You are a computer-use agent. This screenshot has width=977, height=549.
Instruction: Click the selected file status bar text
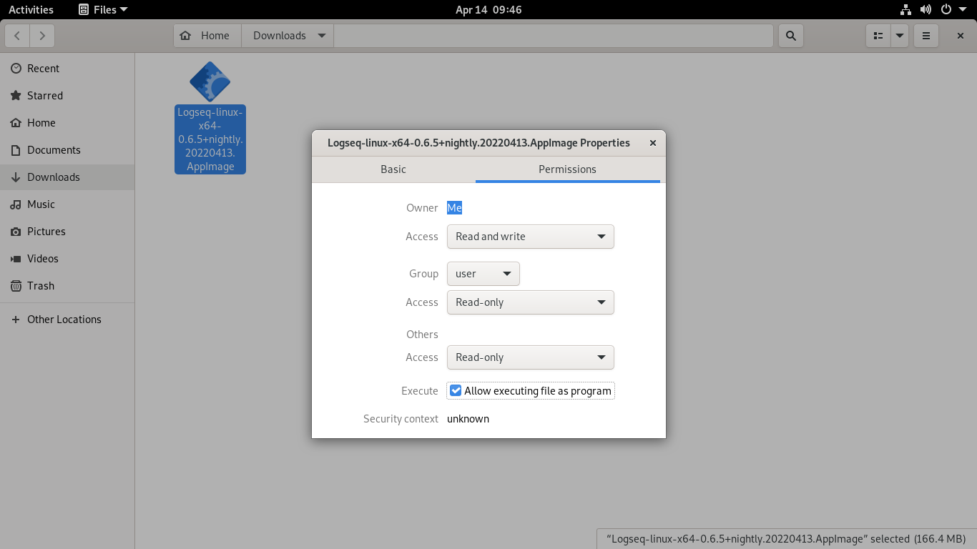[x=786, y=539]
